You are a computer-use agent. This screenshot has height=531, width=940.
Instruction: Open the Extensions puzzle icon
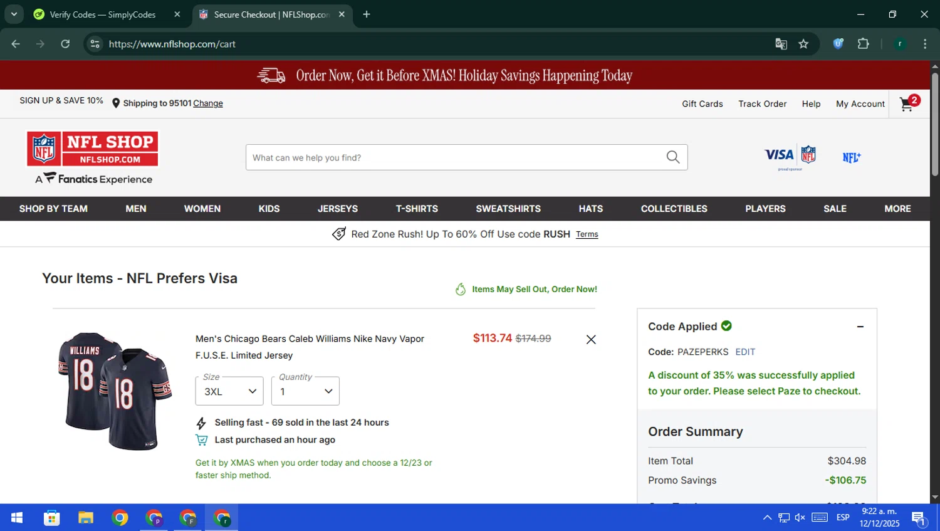(x=864, y=44)
